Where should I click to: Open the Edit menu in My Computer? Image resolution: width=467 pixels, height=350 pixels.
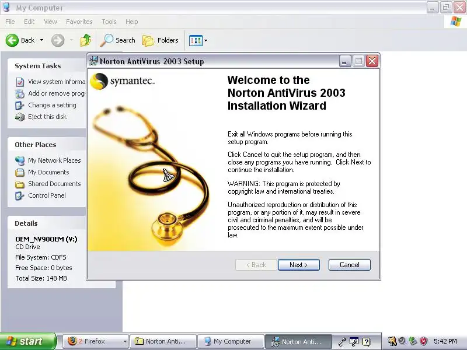click(x=29, y=22)
